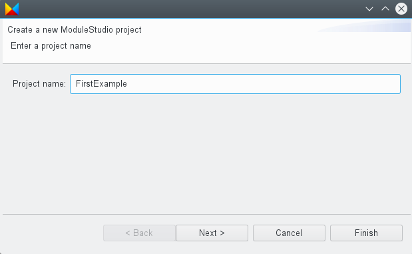Viewport: 412px width, 254px height.
Task: Close the new project wizard window
Action: [401, 9]
